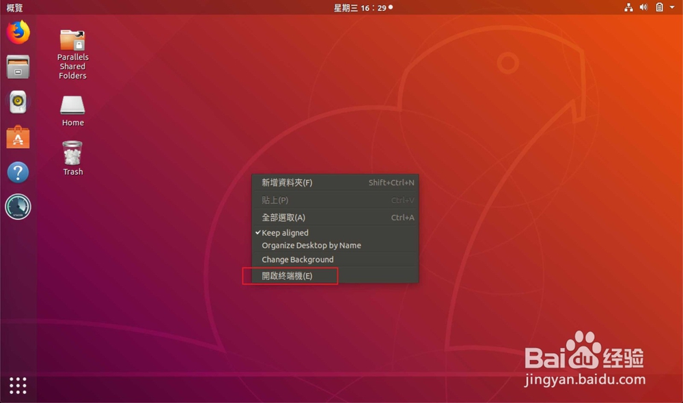Select Organize Desktop by Name
Image resolution: width=683 pixels, height=403 pixels.
coord(335,245)
